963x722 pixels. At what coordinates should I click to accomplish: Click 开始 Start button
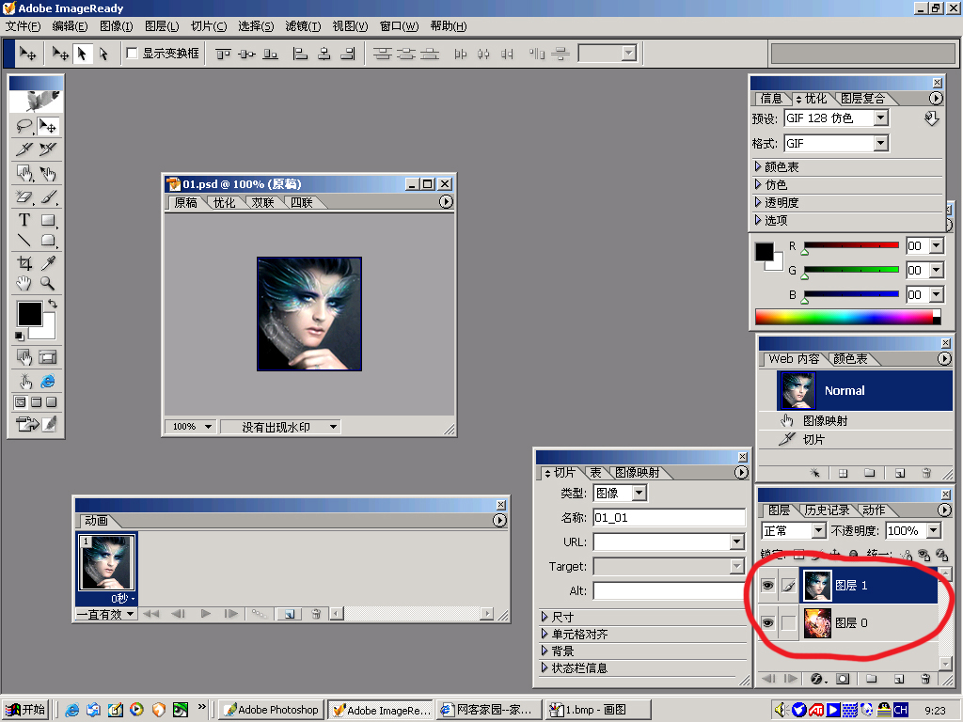click(25, 710)
